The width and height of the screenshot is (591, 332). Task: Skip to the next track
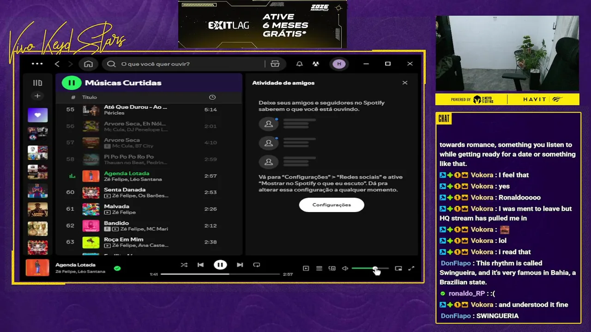pyautogui.click(x=240, y=265)
